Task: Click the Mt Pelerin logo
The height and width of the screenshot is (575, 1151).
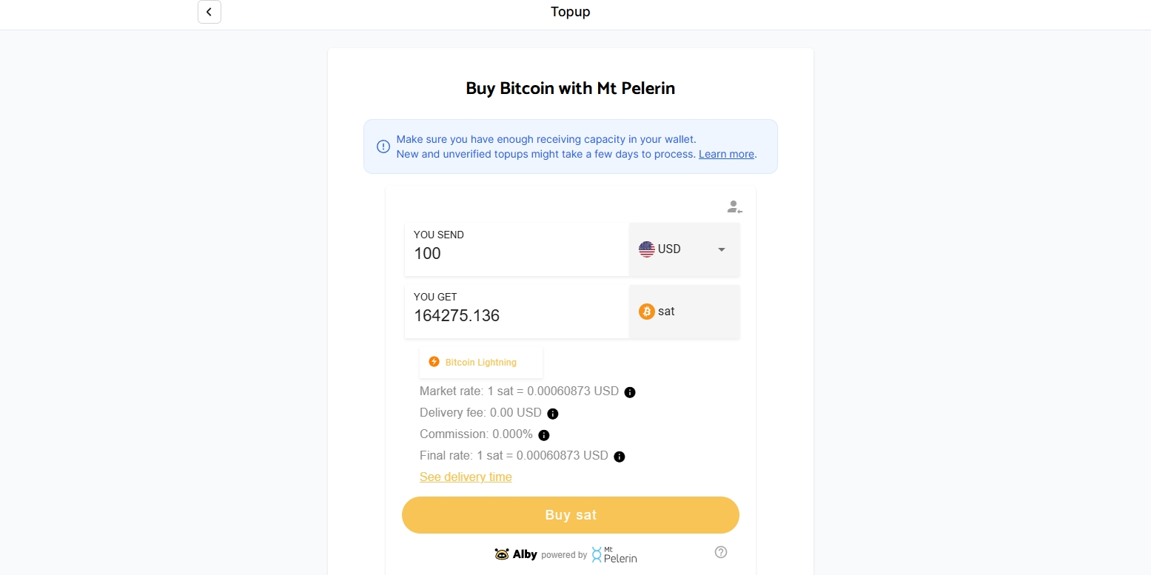Action: 614,554
